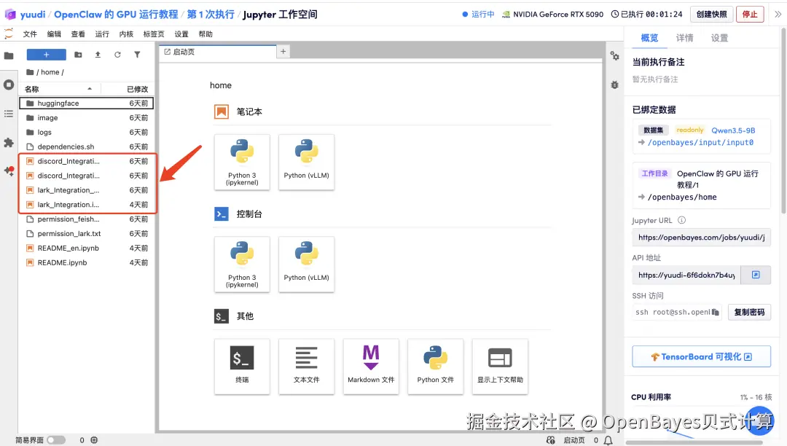
Task: Select the permission_lark.txt file
Action: [86, 234]
